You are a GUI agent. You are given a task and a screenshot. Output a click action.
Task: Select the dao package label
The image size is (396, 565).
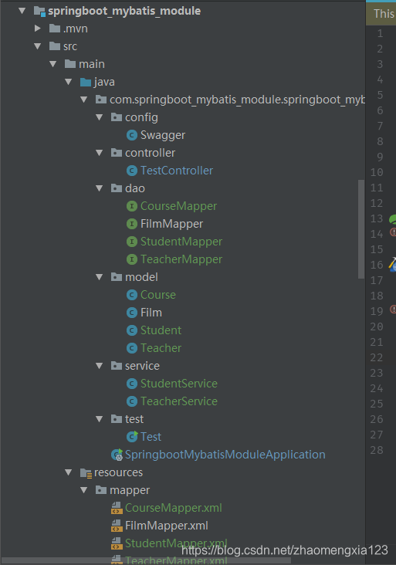pyautogui.click(x=135, y=188)
